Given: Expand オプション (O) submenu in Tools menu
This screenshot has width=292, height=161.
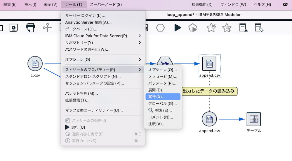Looking at the screenshot, I should (x=103, y=60).
